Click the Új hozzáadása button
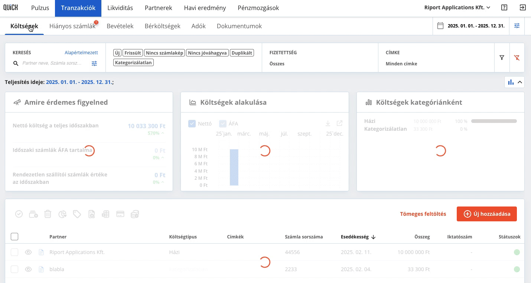Viewport: 531px width, 283px height. [487, 214]
